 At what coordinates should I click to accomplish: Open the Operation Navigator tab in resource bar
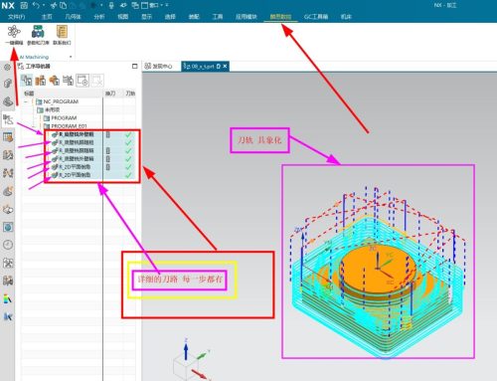[8, 119]
